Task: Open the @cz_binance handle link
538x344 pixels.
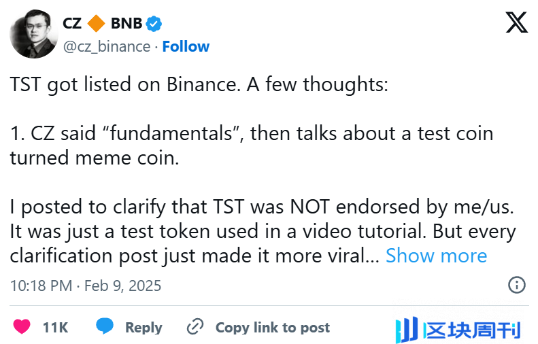Action: (107, 46)
